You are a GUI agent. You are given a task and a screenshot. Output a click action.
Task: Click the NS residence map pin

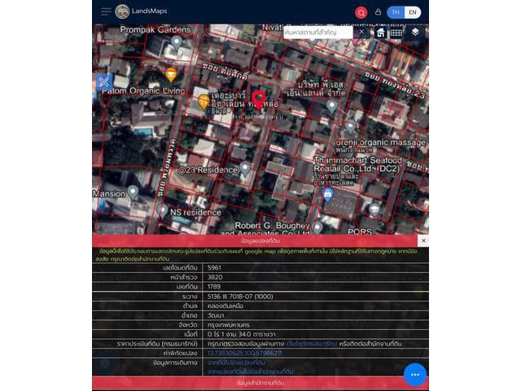click(x=163, y=211)
